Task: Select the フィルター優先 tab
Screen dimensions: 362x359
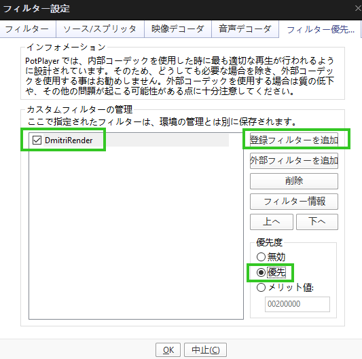Action: [x=320, y=29]
